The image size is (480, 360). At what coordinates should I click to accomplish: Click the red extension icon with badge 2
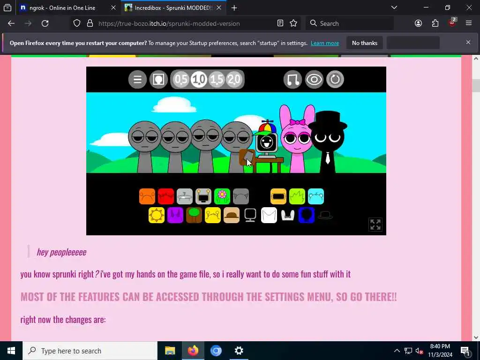click(452, 22)
